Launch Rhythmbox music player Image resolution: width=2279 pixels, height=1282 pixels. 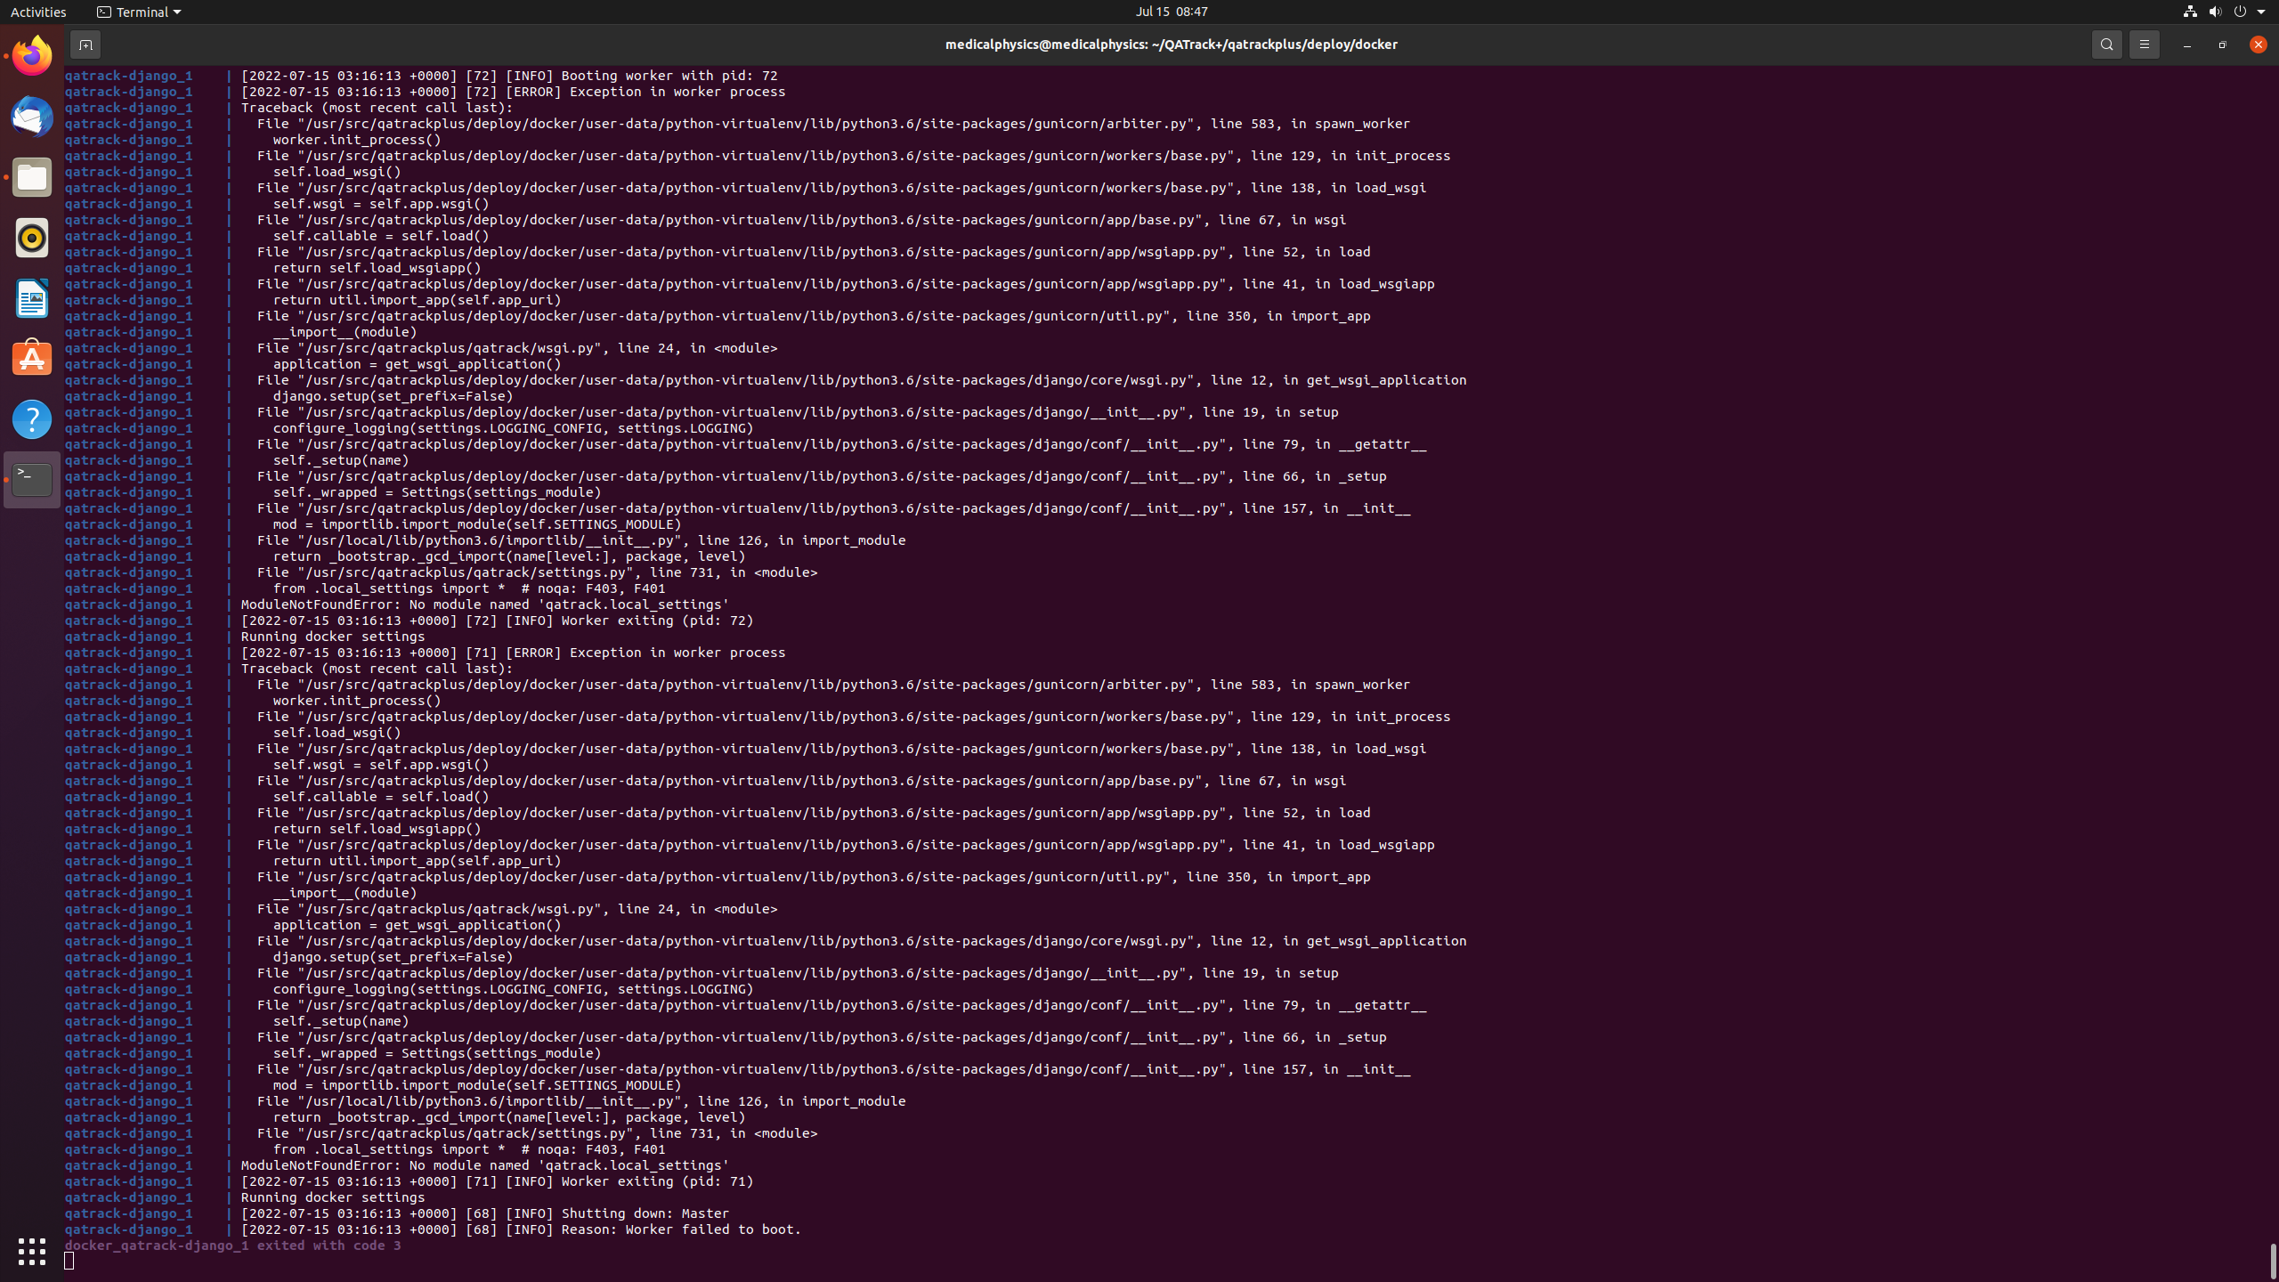tap(31, 238)
